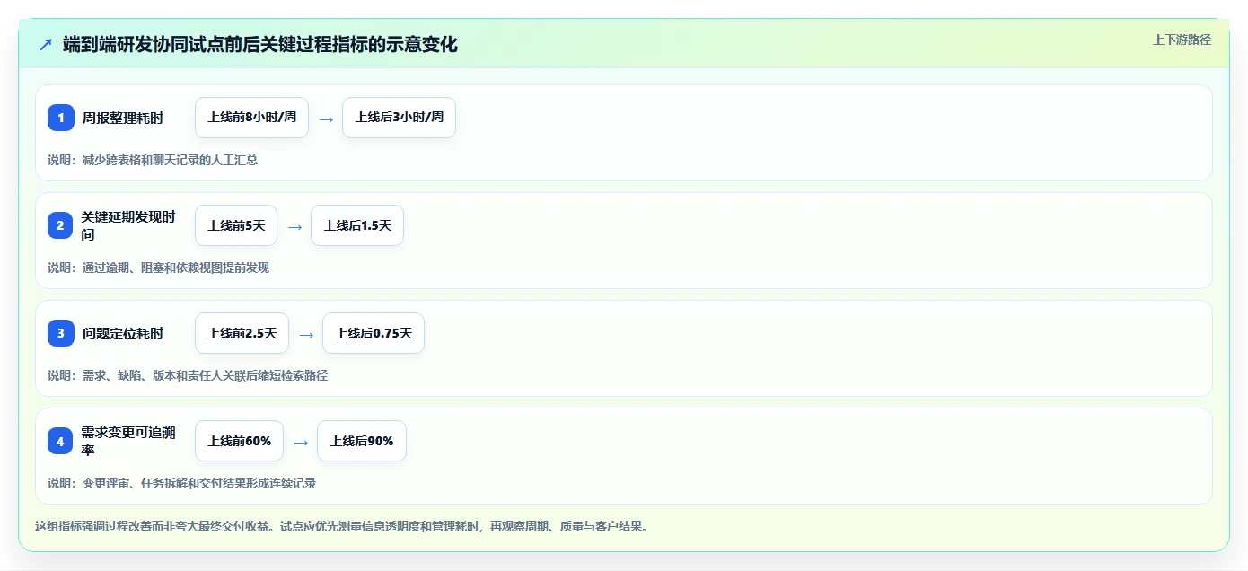Click the 上线后3小时/周 chip

click(400, 118)
